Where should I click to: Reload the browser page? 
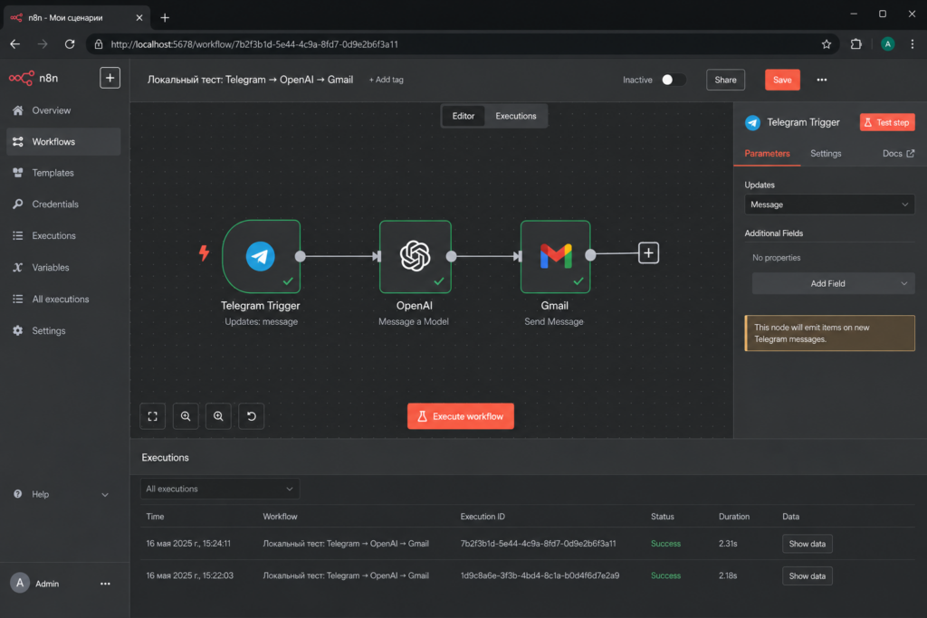pyautogui.click(x=70, y=44)
